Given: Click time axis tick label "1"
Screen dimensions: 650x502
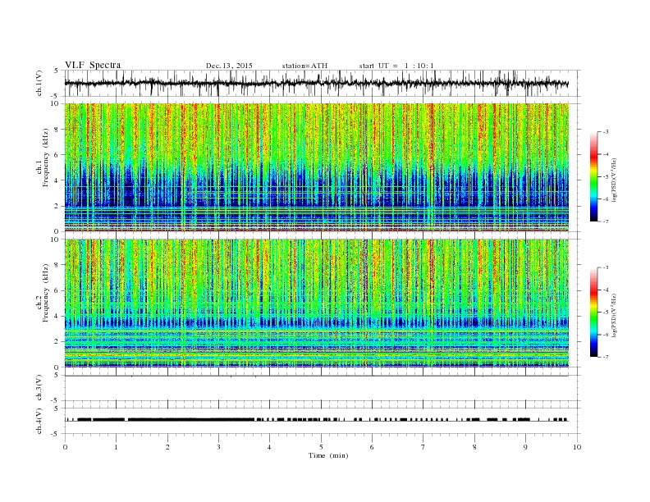Looking at the screenshot, I should tap(116, 447).
